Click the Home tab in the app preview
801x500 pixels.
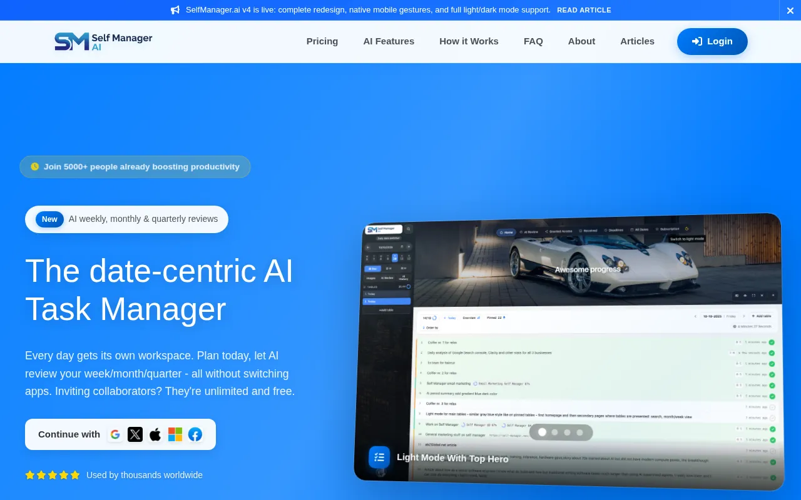pos(506,232)
